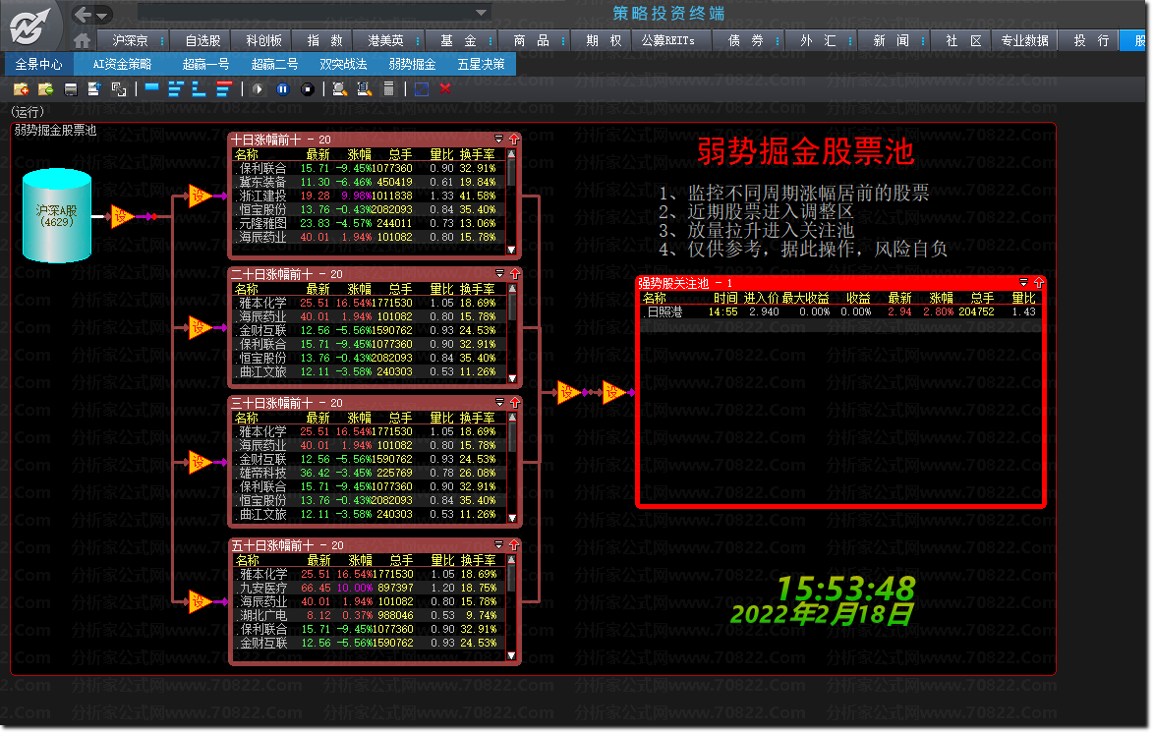The height and width of the screenshot is (733, 1154).
Task: Select 浙江建投 row in 十日涨幅前十
Action: click(369, 196)
